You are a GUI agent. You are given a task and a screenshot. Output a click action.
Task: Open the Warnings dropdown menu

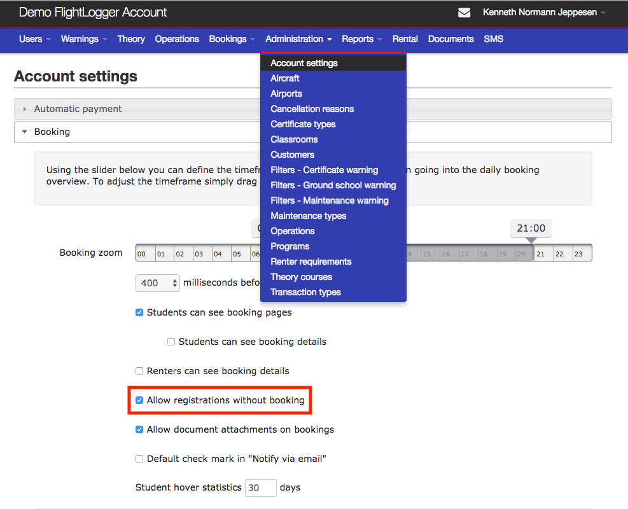point(84,39)
